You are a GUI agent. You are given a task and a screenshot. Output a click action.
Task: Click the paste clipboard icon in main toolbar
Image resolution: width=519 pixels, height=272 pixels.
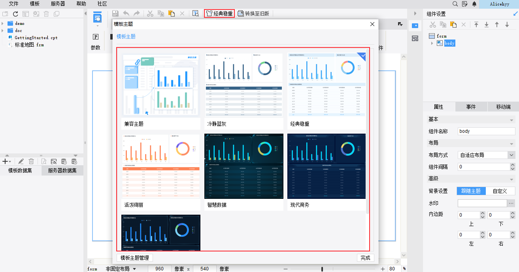(172, 13)
